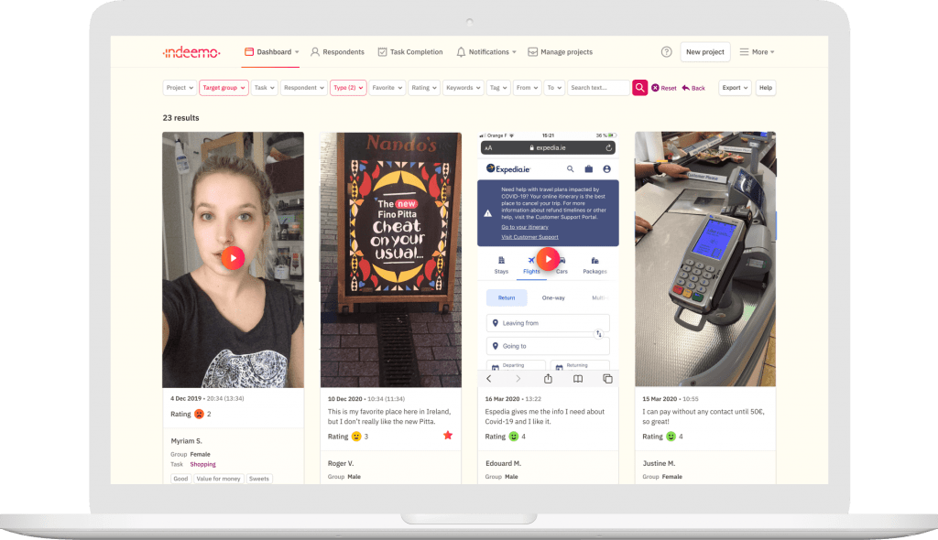Click the help question mark icon

click(x=667, y=52)
